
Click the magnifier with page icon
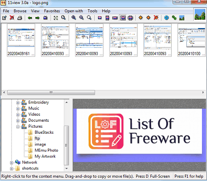[63, 18]
